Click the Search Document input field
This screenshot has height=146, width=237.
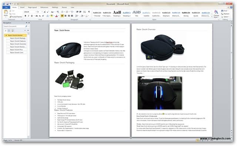pos(14,26)
